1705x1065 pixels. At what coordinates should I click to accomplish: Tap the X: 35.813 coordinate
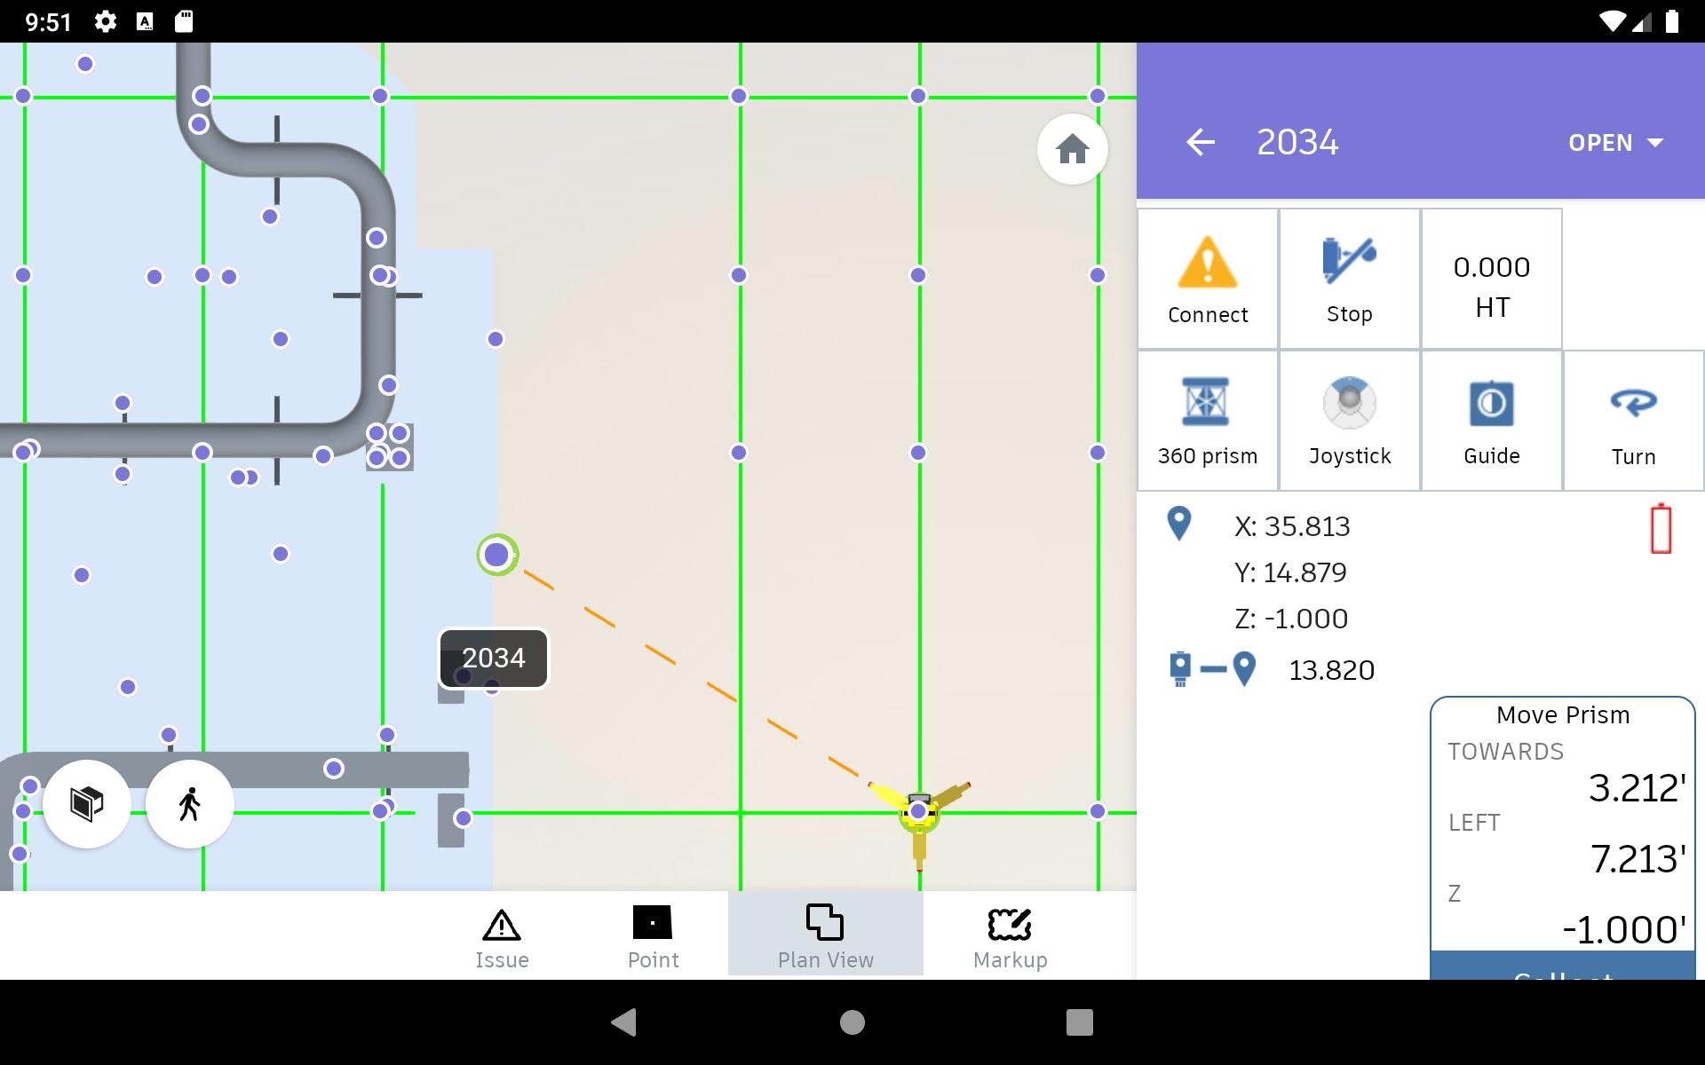pyautogui.click(x=1292, y=526)
